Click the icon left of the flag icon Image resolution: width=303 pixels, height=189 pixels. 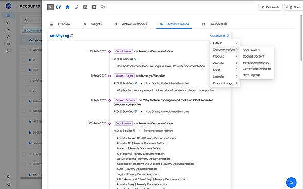click(94, 7)
